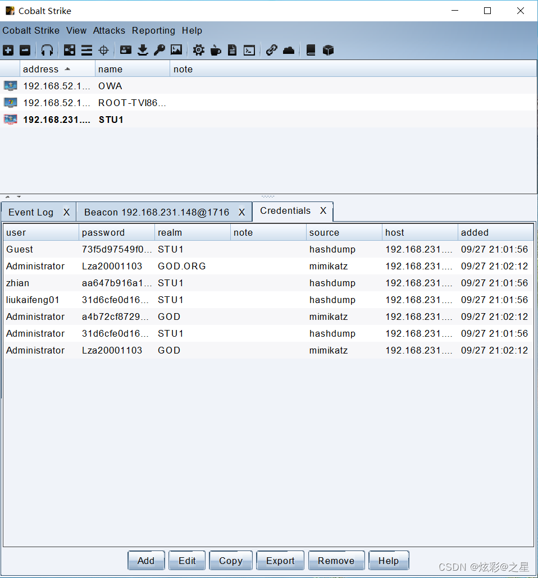The image size is (538, 578).
Task: Open the Help menu in the menu bar
Action: tap(192, 31)
